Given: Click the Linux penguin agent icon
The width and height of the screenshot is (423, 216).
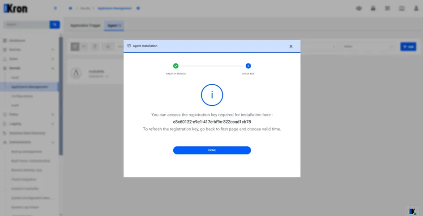Looking at the screenshot, I should pyautogui.click(x=76, y=73).
